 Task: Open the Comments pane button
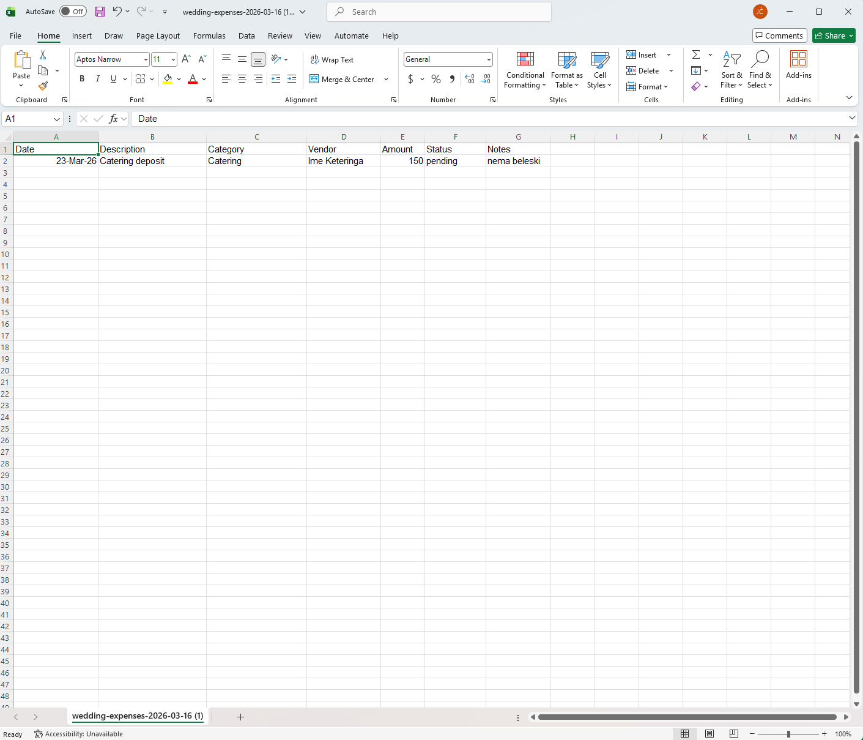coord(780,36)
